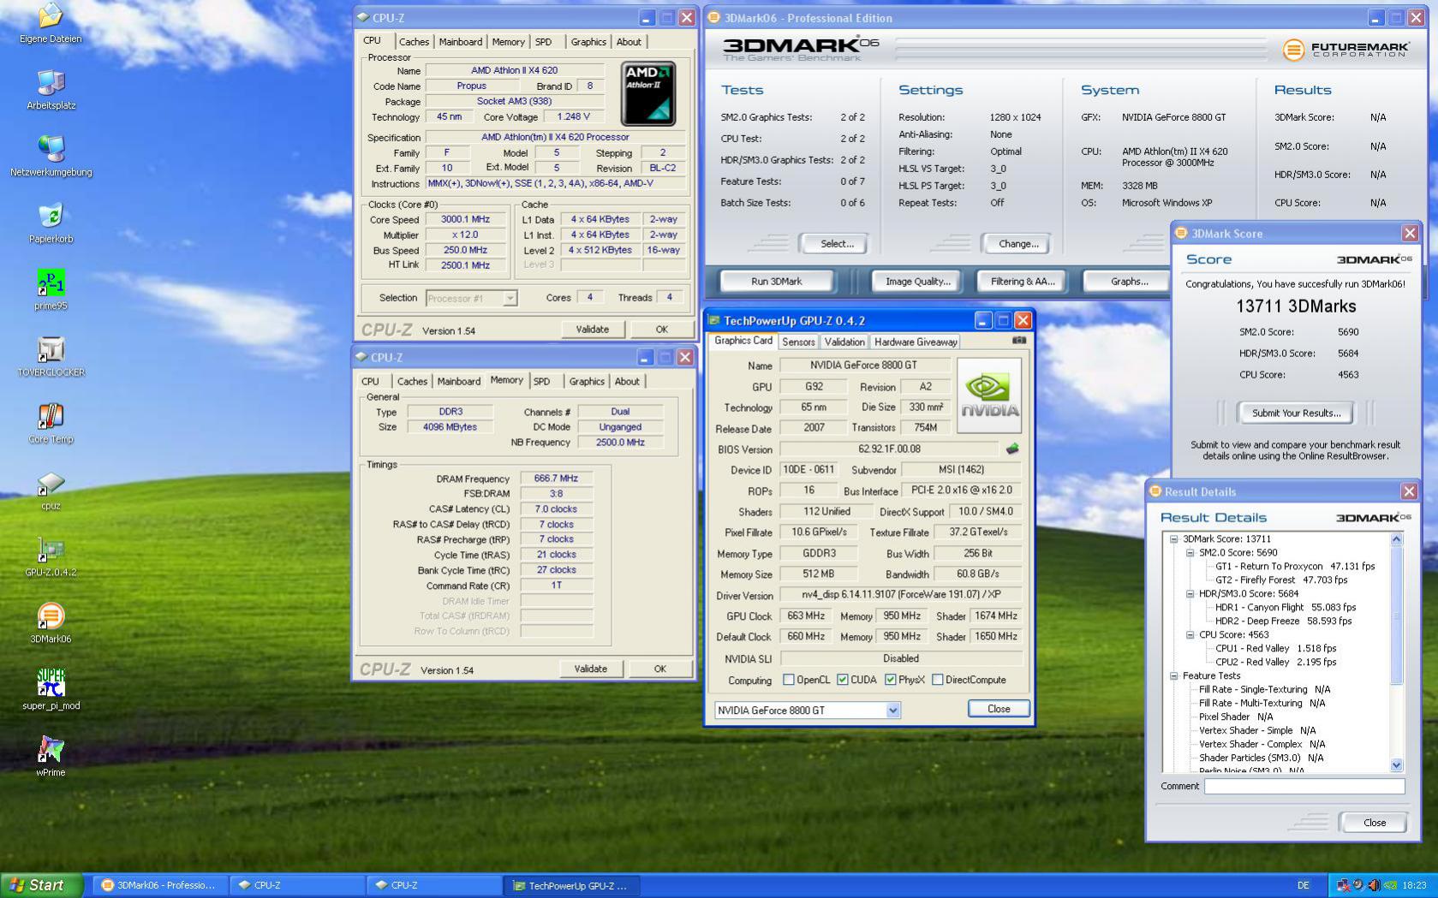Toggle the DirectCompute checkbox in GPU-Z
Viewport: 1438px width, 898px height.
[938, 680]
